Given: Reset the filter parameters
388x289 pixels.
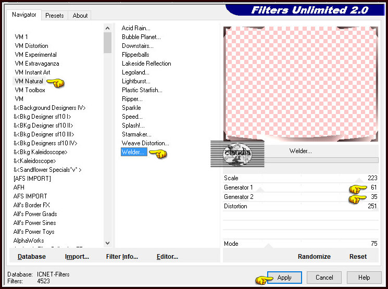Looking at the screenshot, I should click(x=358, y=257).
